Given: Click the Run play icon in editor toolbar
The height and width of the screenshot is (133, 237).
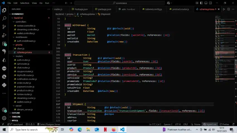Looking at the screenshot, I should pyautogui.click(x=224, y=9).
